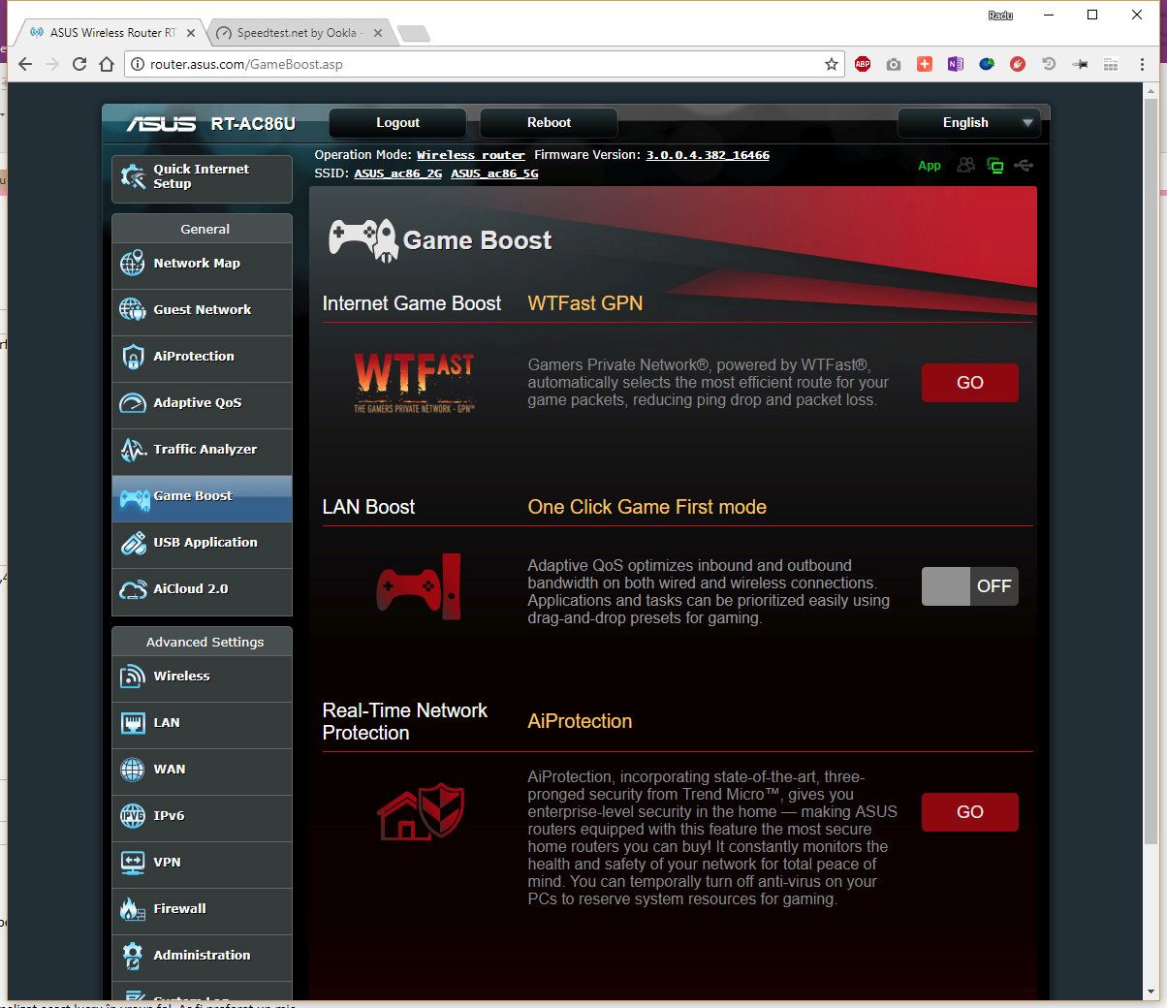
Task: Select Wireless in Advanced Settings
Action: (x=181, y=677)
